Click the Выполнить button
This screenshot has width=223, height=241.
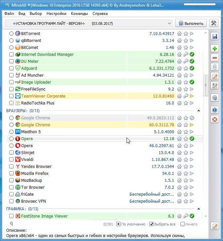pos(191,23)
